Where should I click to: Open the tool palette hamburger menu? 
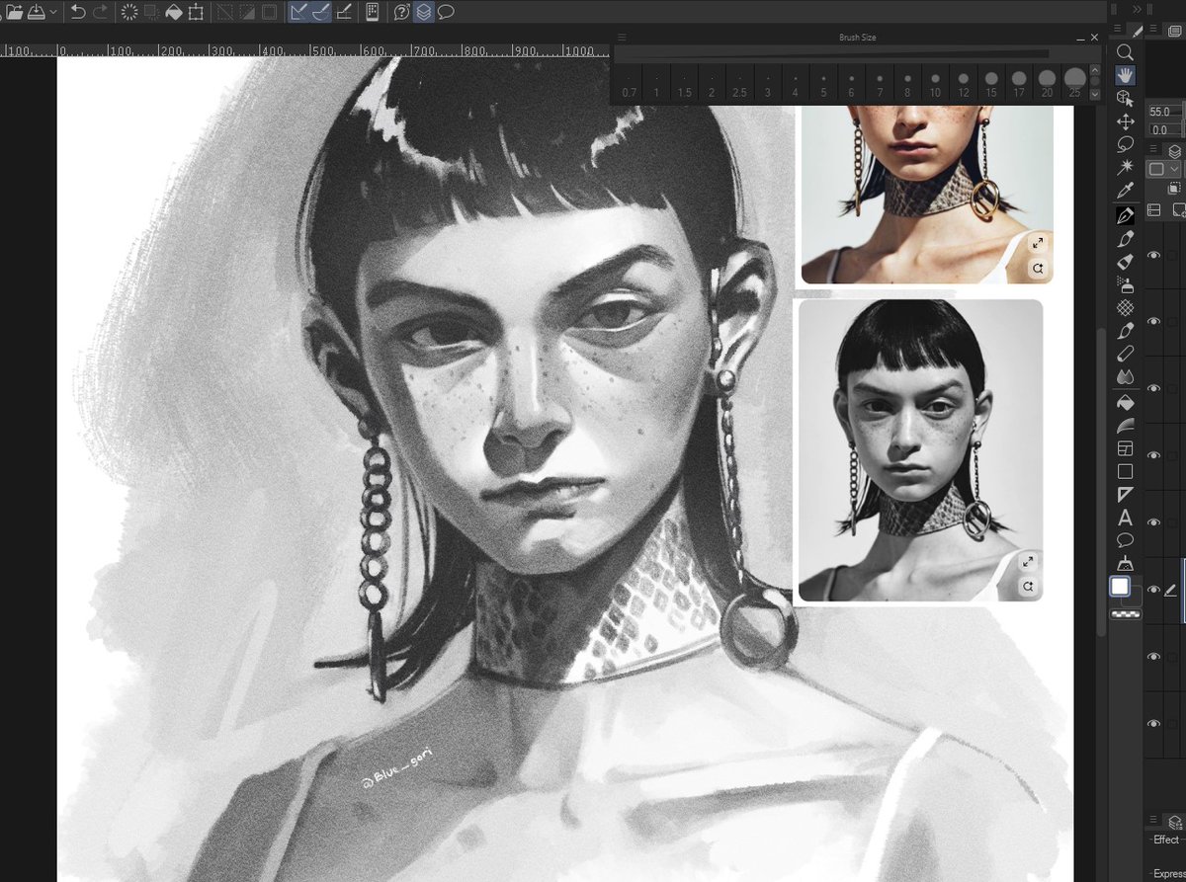(1116, 29)
